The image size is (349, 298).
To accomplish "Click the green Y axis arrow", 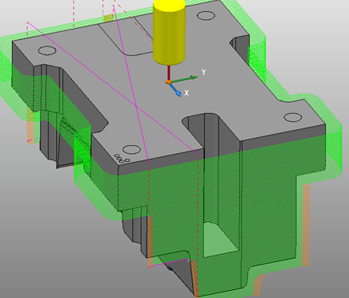I will point(185,79).
